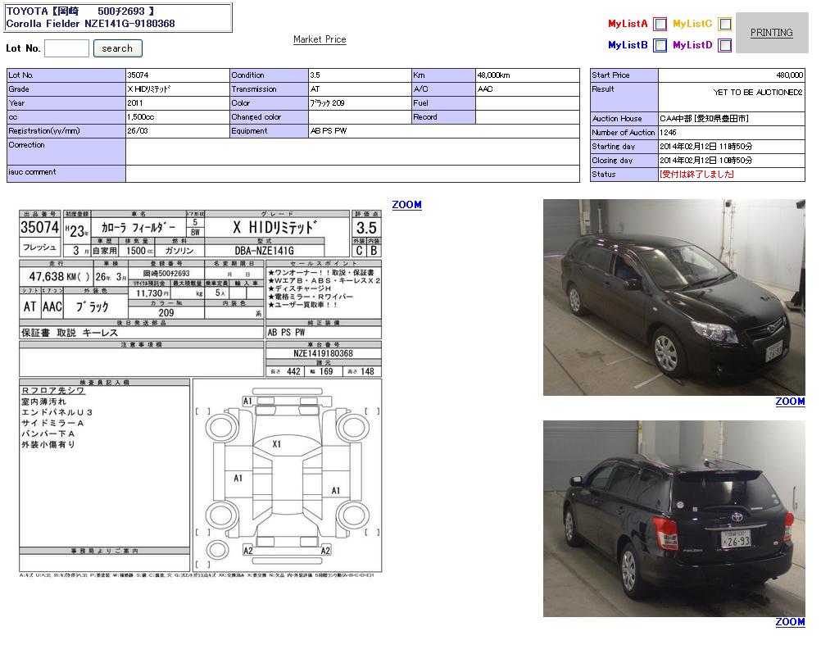Tick the MyListA checkbox
This screenshot has width=821, height=663.
point(660,25)
